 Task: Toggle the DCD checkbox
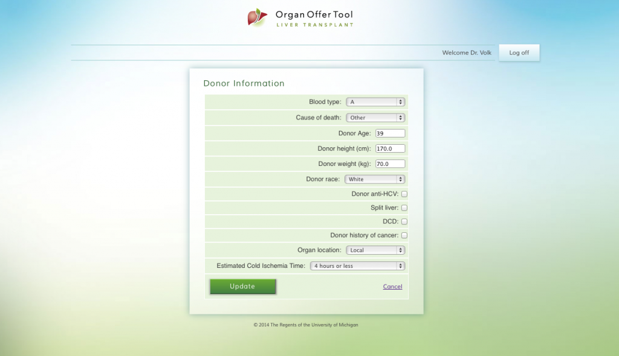click(x=404, y=221)
